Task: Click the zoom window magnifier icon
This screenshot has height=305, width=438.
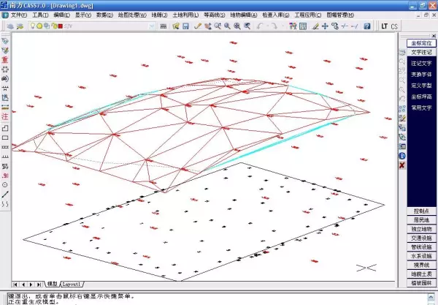Action: (227, 26)
